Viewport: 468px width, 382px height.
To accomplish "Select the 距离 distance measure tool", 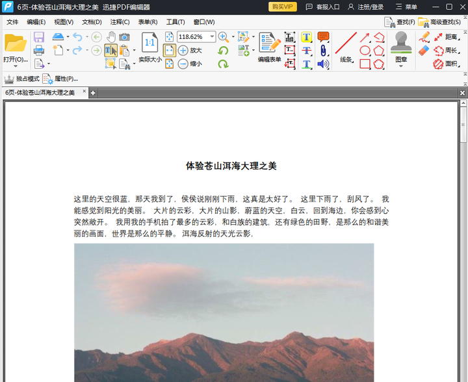I will tap(447, 37).
